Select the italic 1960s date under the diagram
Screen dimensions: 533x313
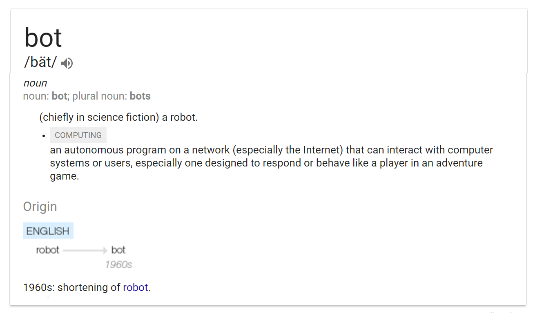pos(118,264)
